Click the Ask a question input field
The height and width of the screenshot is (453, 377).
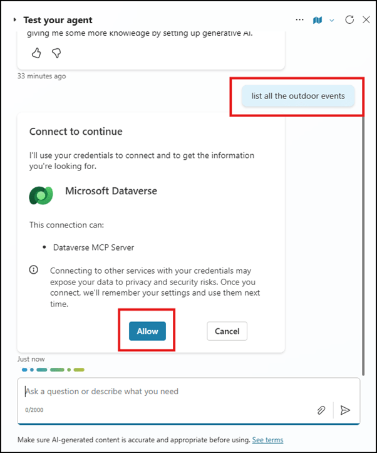tap(169, 392)
